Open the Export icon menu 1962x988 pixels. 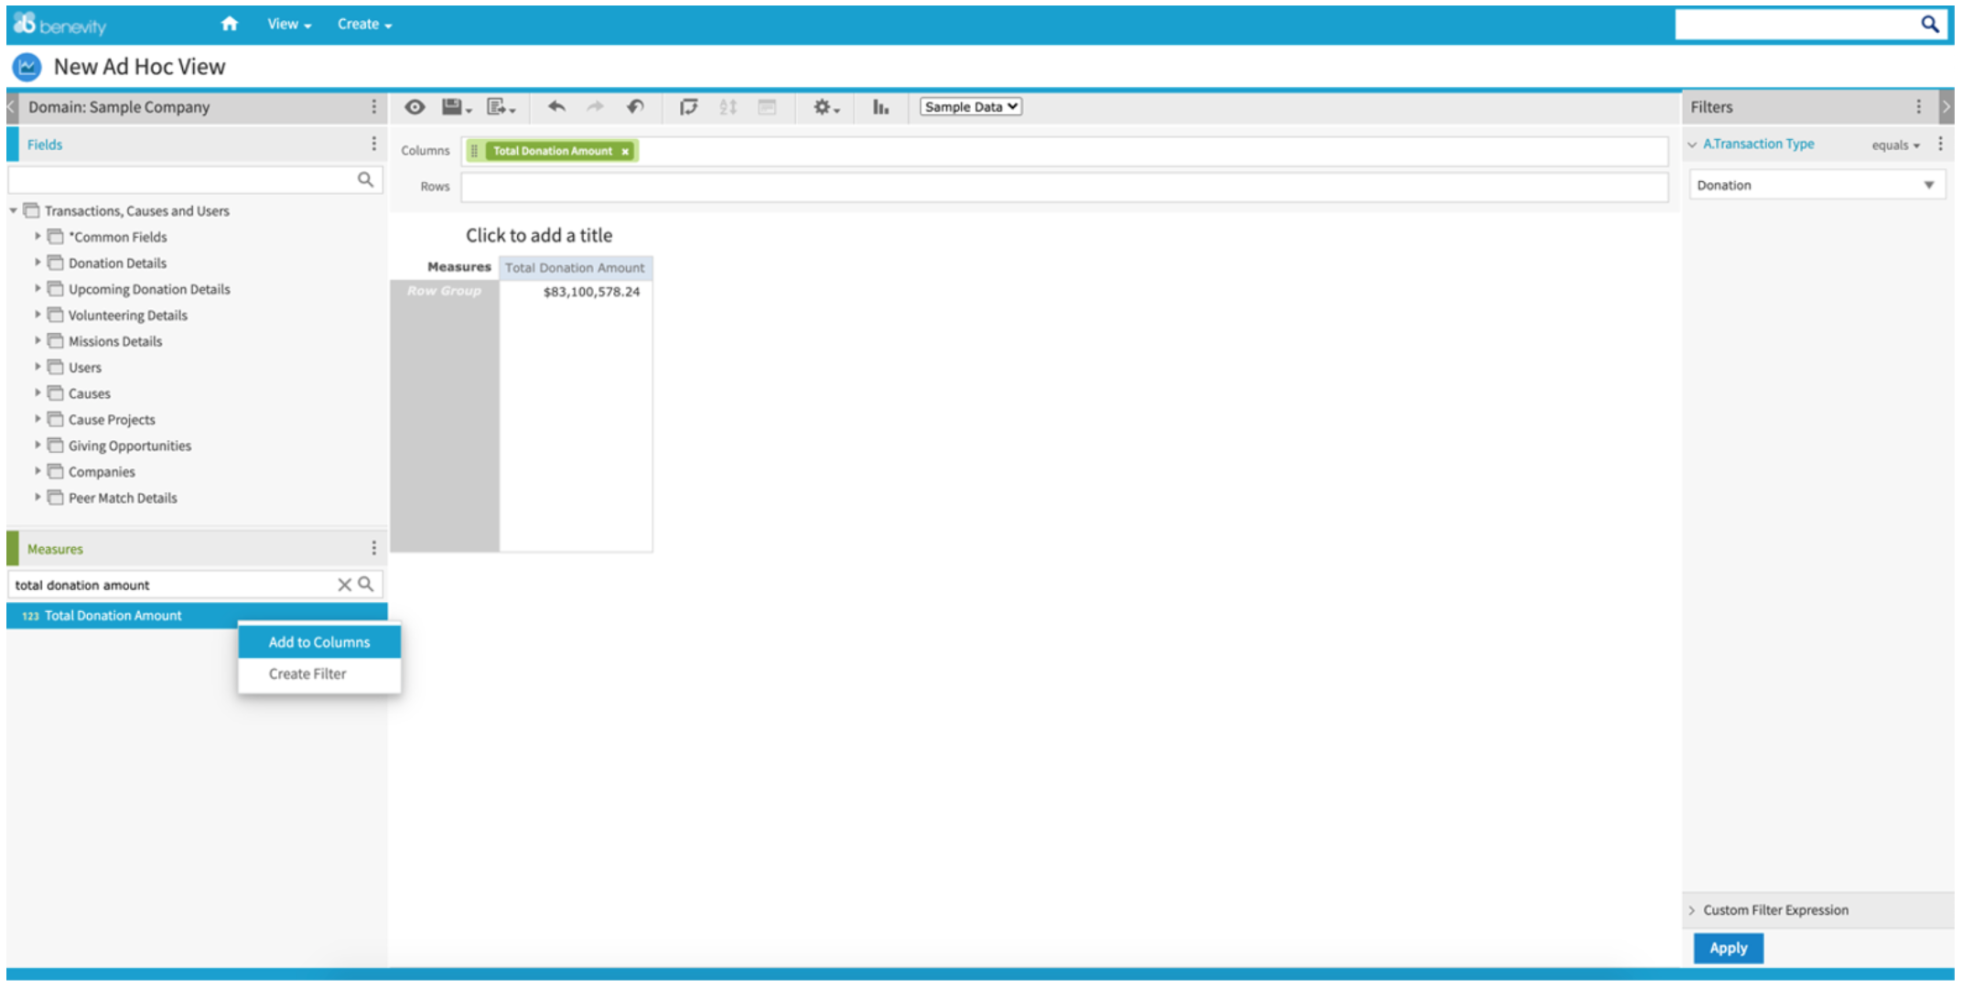point(501,107)
